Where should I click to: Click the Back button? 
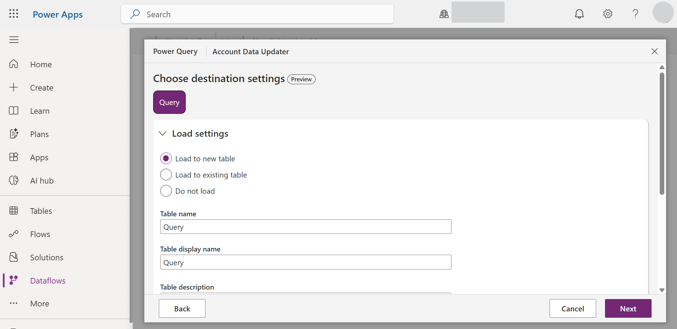click(x=182, y=309)
